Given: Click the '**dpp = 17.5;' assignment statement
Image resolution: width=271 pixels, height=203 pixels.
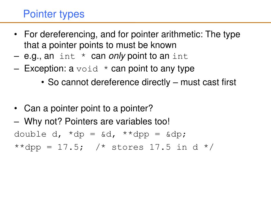Looking at the screenshot, I should click(49, 147).
